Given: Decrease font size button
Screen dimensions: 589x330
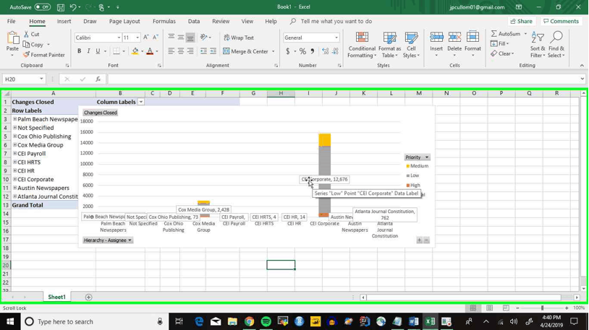Looking at the screenshot, I should pyautogui.click(x=155, y=37).
